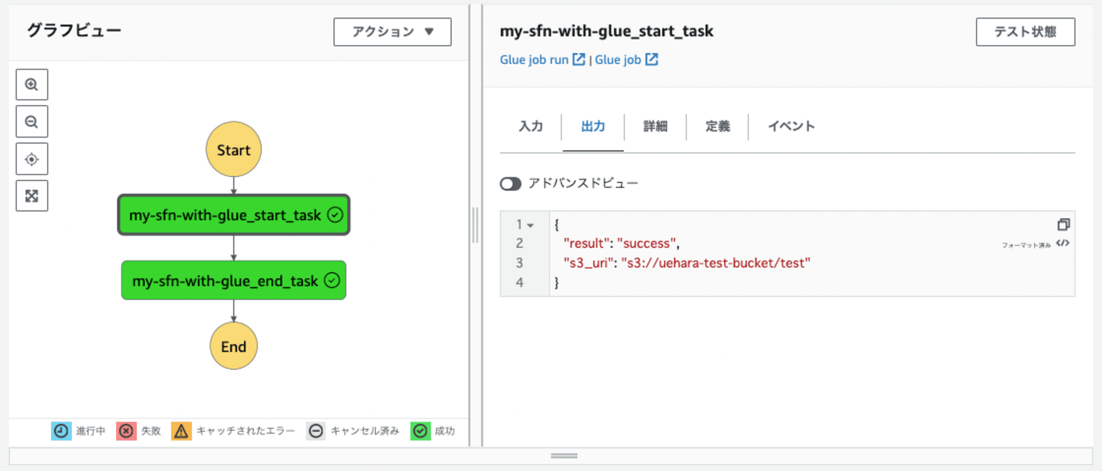
Task: Click the "result": "success" line
Action: (x=622, y=243)
